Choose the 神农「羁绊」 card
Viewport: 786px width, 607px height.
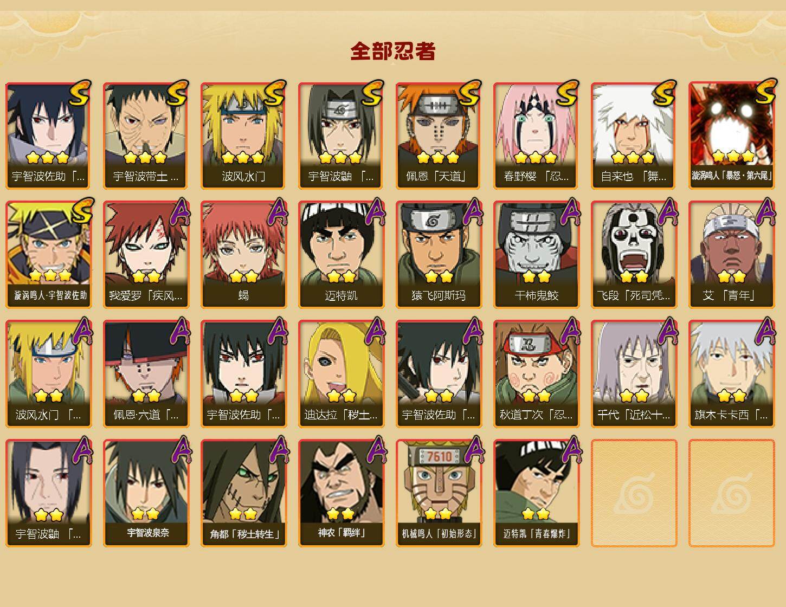[341, 493]
